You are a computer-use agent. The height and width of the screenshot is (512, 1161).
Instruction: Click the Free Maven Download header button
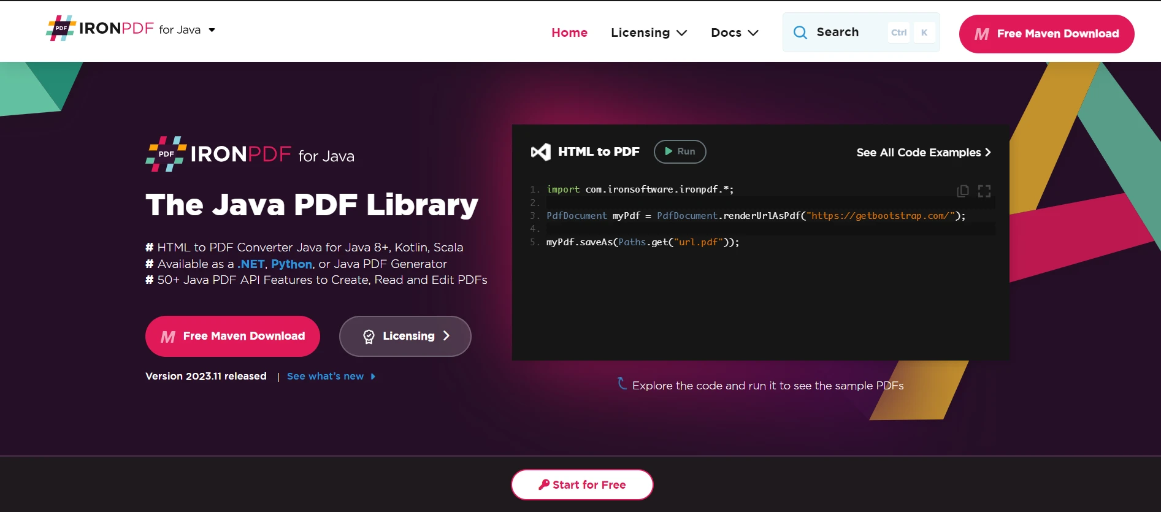coord(1046,34)
